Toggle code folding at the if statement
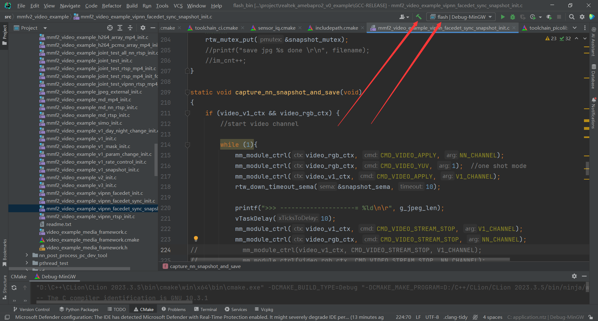This screenshot has height=321, width=598. click(x=187, y=113)
